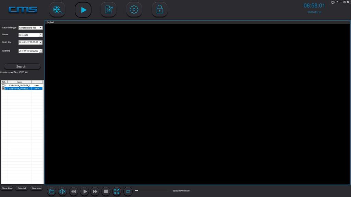Click the NO. column header
The width and height of the screenshot is (351, 197).
pyautogui.click(x=4, y=82)
